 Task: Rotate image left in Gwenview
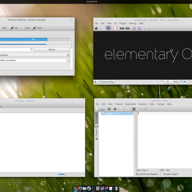[134, 28]
